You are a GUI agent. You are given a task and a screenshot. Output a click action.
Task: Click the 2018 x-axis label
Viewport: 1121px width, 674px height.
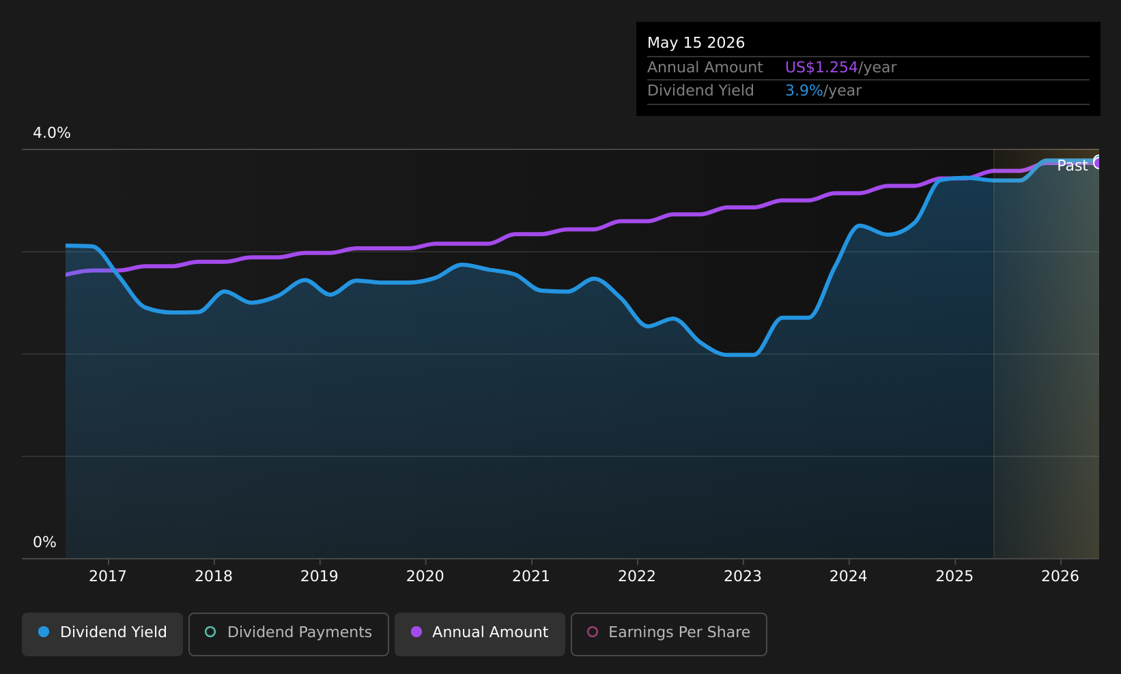(x=214, y=576)
